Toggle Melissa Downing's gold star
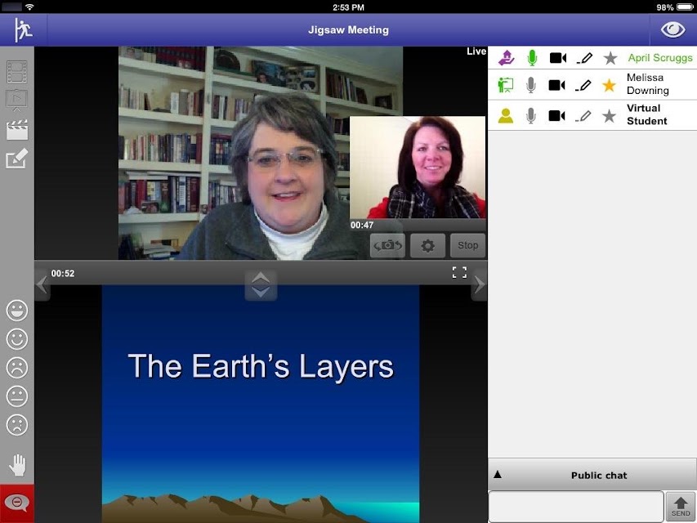The image size is (697, 523). click(609, 85)
